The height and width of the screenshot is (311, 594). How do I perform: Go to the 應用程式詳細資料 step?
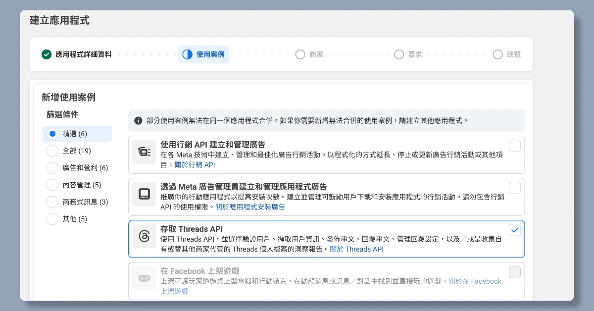click(77, 54)
